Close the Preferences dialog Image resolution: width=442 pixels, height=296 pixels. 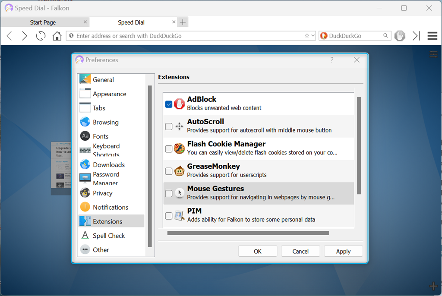(357, 60)
